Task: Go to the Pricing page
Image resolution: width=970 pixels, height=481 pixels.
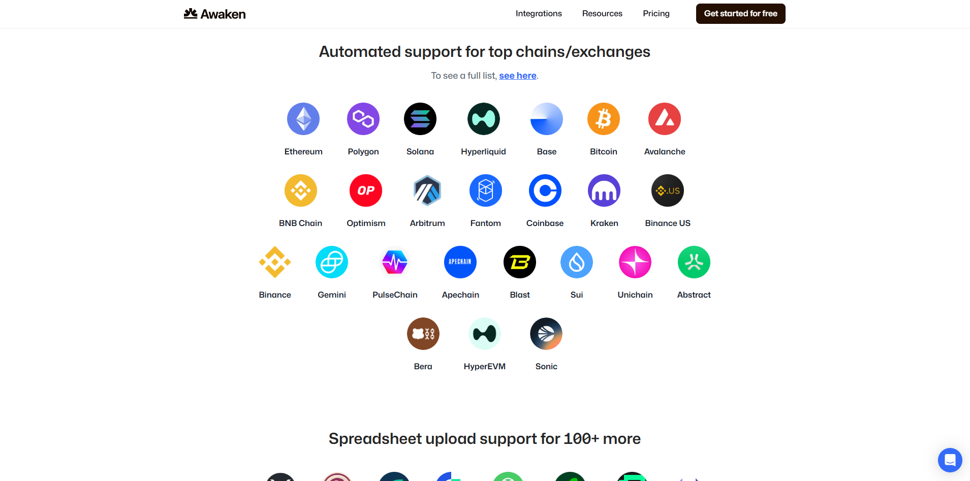Action: [x=655, y=14]
